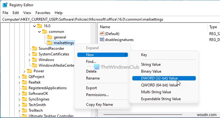This screenshot has height=118, width=220.
Task: Click the WindowsMediaCenter folder icon
Action: [35, 65]
